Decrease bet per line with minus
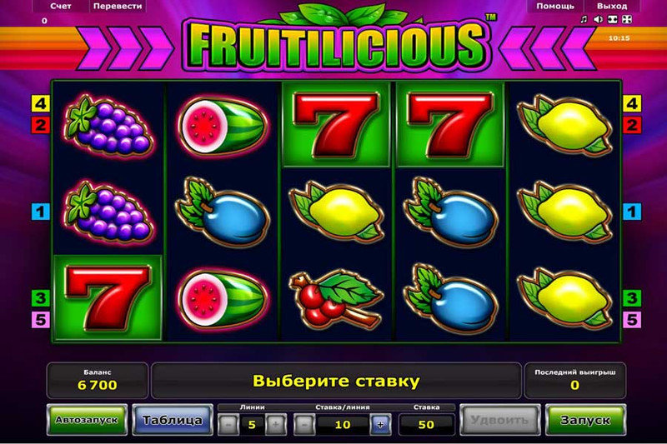Image resolution: width=667 pixels, height=444 pixels. click(304, 424)
